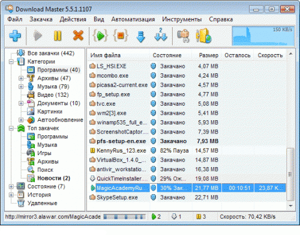Expand the Состояние (7) node

11,186
